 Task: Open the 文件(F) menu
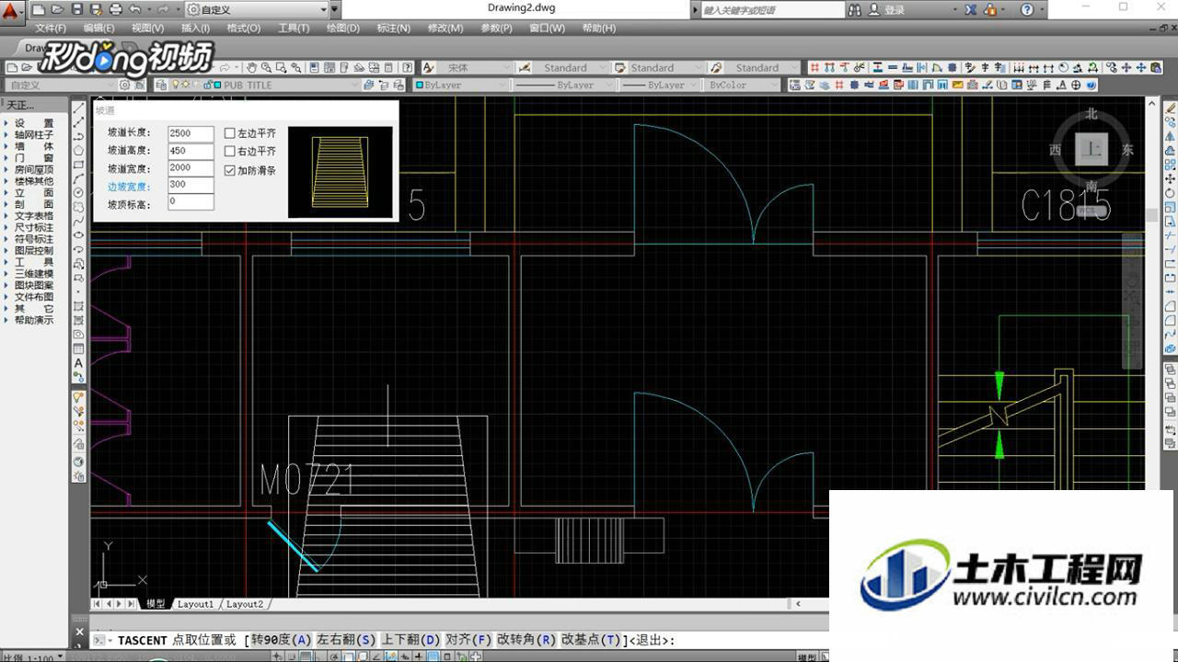pyautogui.click(x=51, y=28)
